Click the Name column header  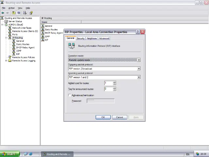click(61, 22)
